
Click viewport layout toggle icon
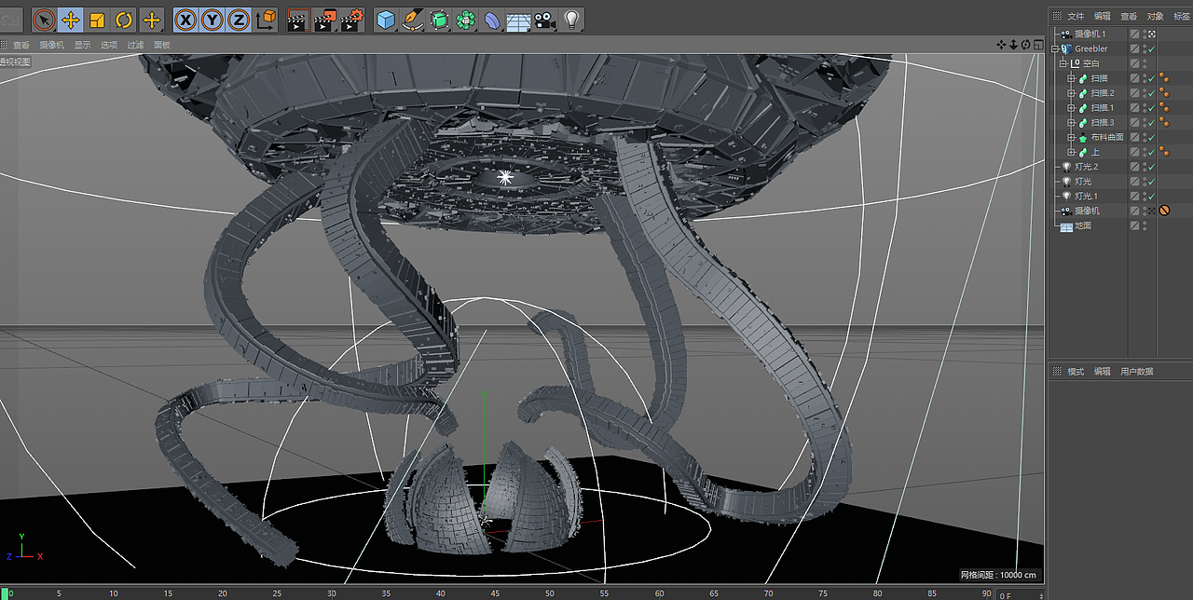pyautogui.click(x=1037, y=45)
